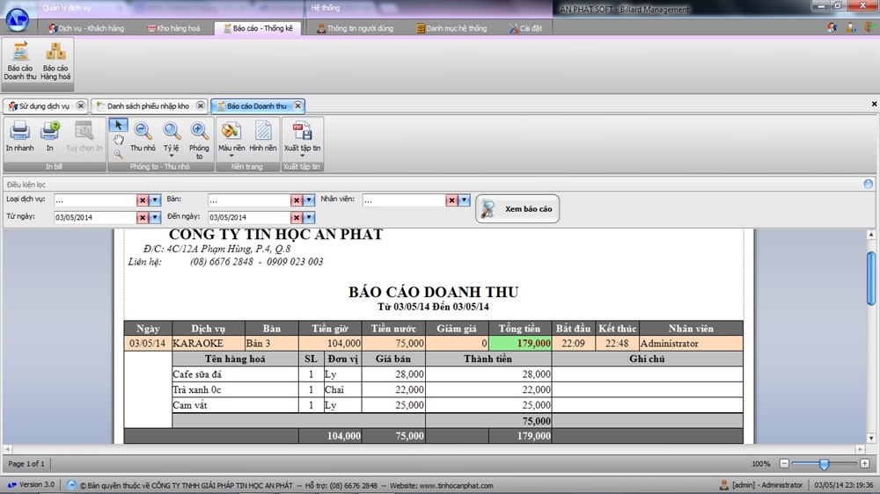Viewport: 880px width, 494px height.
Task: Click the top-right user group icon
Action: point(832,27)
